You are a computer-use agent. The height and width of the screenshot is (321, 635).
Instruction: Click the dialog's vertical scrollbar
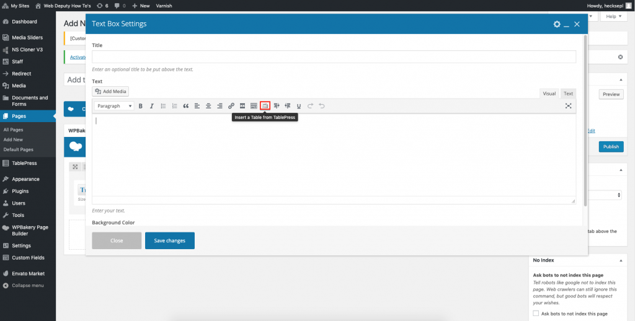[585, 121]
